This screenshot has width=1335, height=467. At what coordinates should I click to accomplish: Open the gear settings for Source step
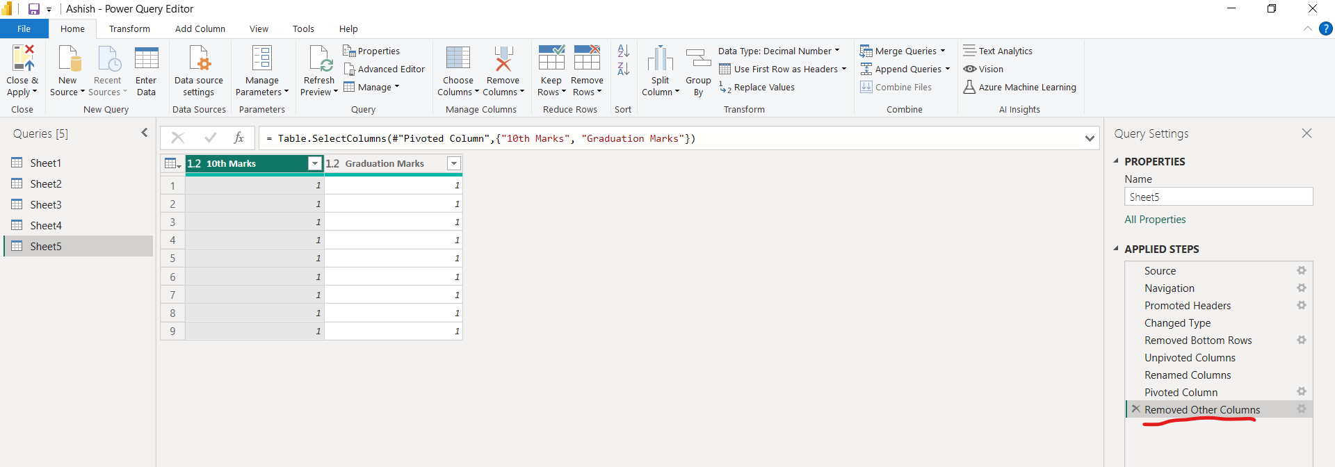tap(1301, 271)
